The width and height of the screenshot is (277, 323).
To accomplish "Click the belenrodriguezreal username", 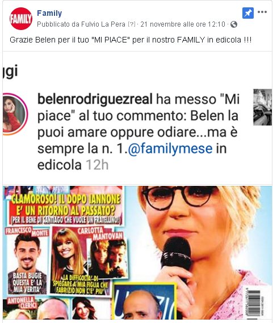I will click(95, 99).
